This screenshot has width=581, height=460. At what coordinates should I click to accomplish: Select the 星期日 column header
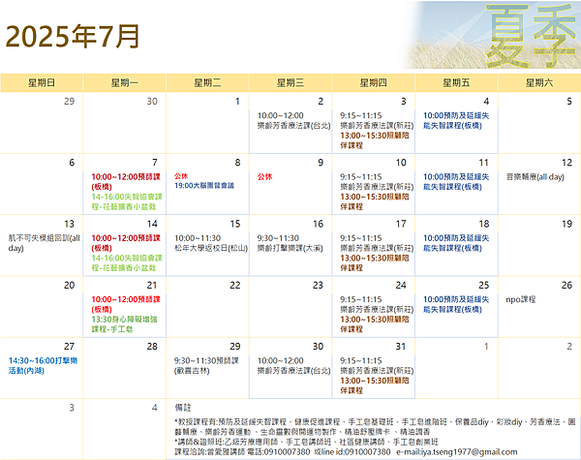pos(42,82)
